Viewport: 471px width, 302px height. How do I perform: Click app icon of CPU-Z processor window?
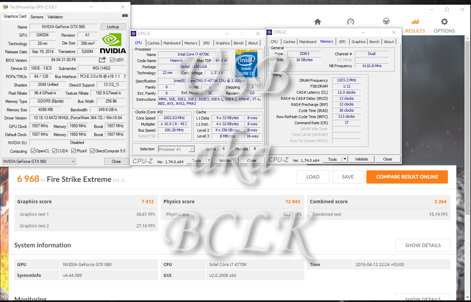click(134, 34)
